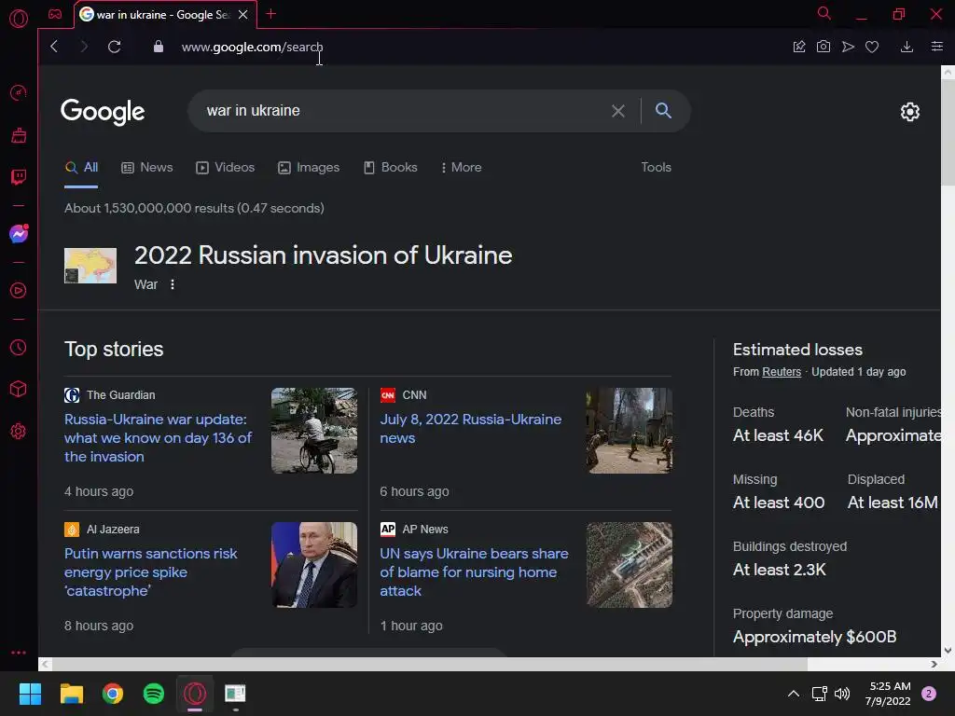Click the horizontal scrollbar thumb
Viewport: 955px width, 716px height.
click(429, 664)
